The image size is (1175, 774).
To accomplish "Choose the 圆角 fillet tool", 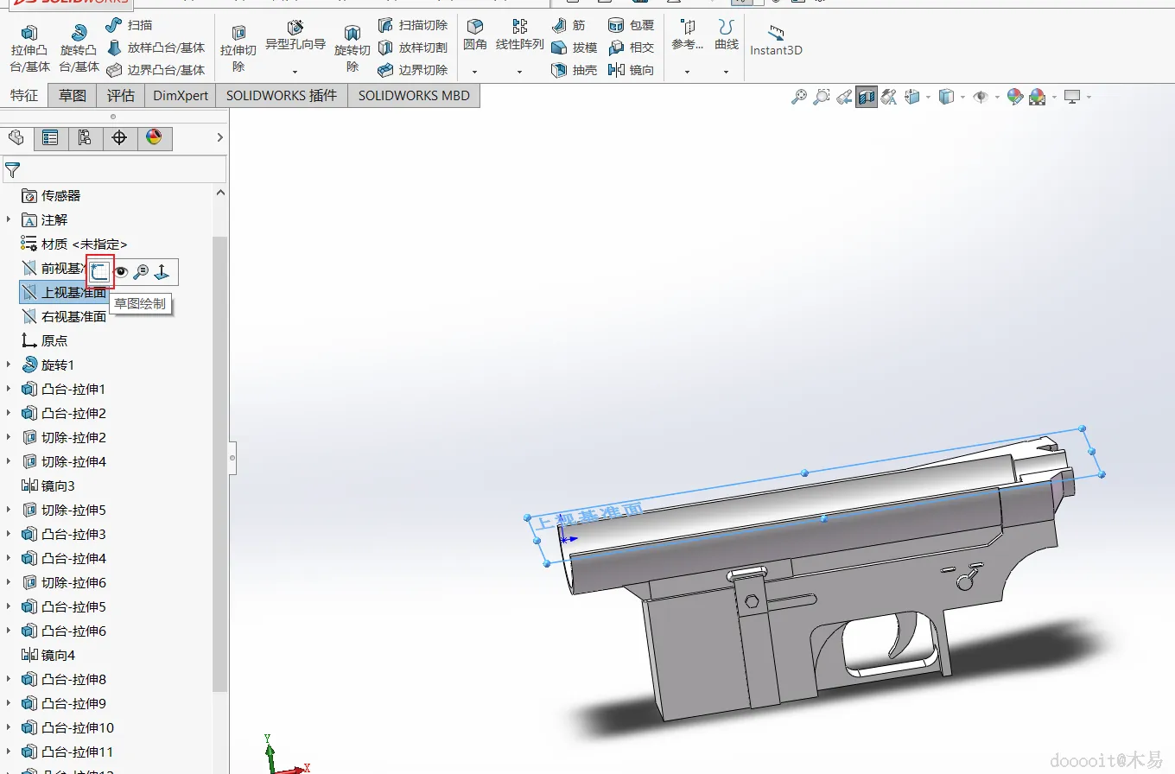I will (x=474, y=35).
